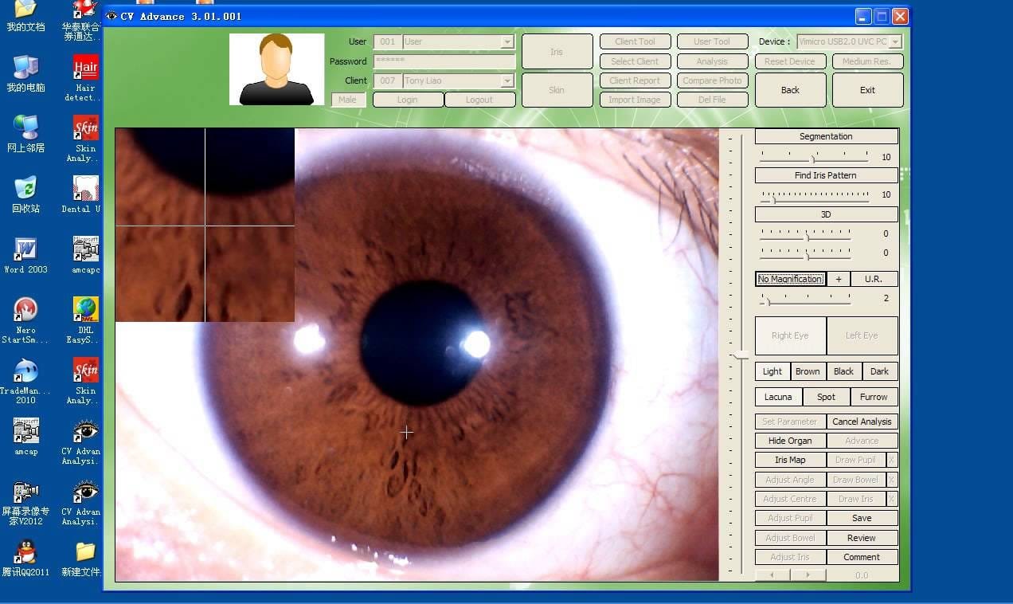1013x604 pixels.
Task: Open the TradeManager 2010 desktop icon
Action: [25, 371]
